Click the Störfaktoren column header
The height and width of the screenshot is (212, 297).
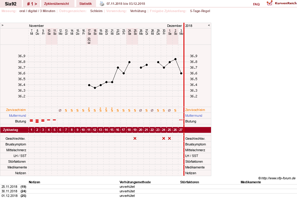tap(190, 182)
